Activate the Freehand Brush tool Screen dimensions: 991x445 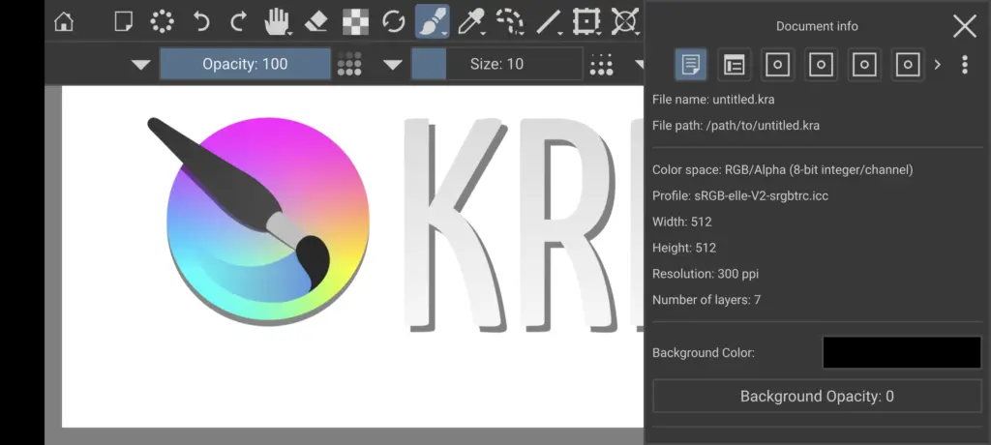coord(432,21)
